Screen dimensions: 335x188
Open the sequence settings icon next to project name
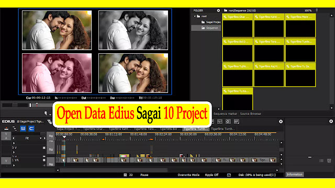49,122
